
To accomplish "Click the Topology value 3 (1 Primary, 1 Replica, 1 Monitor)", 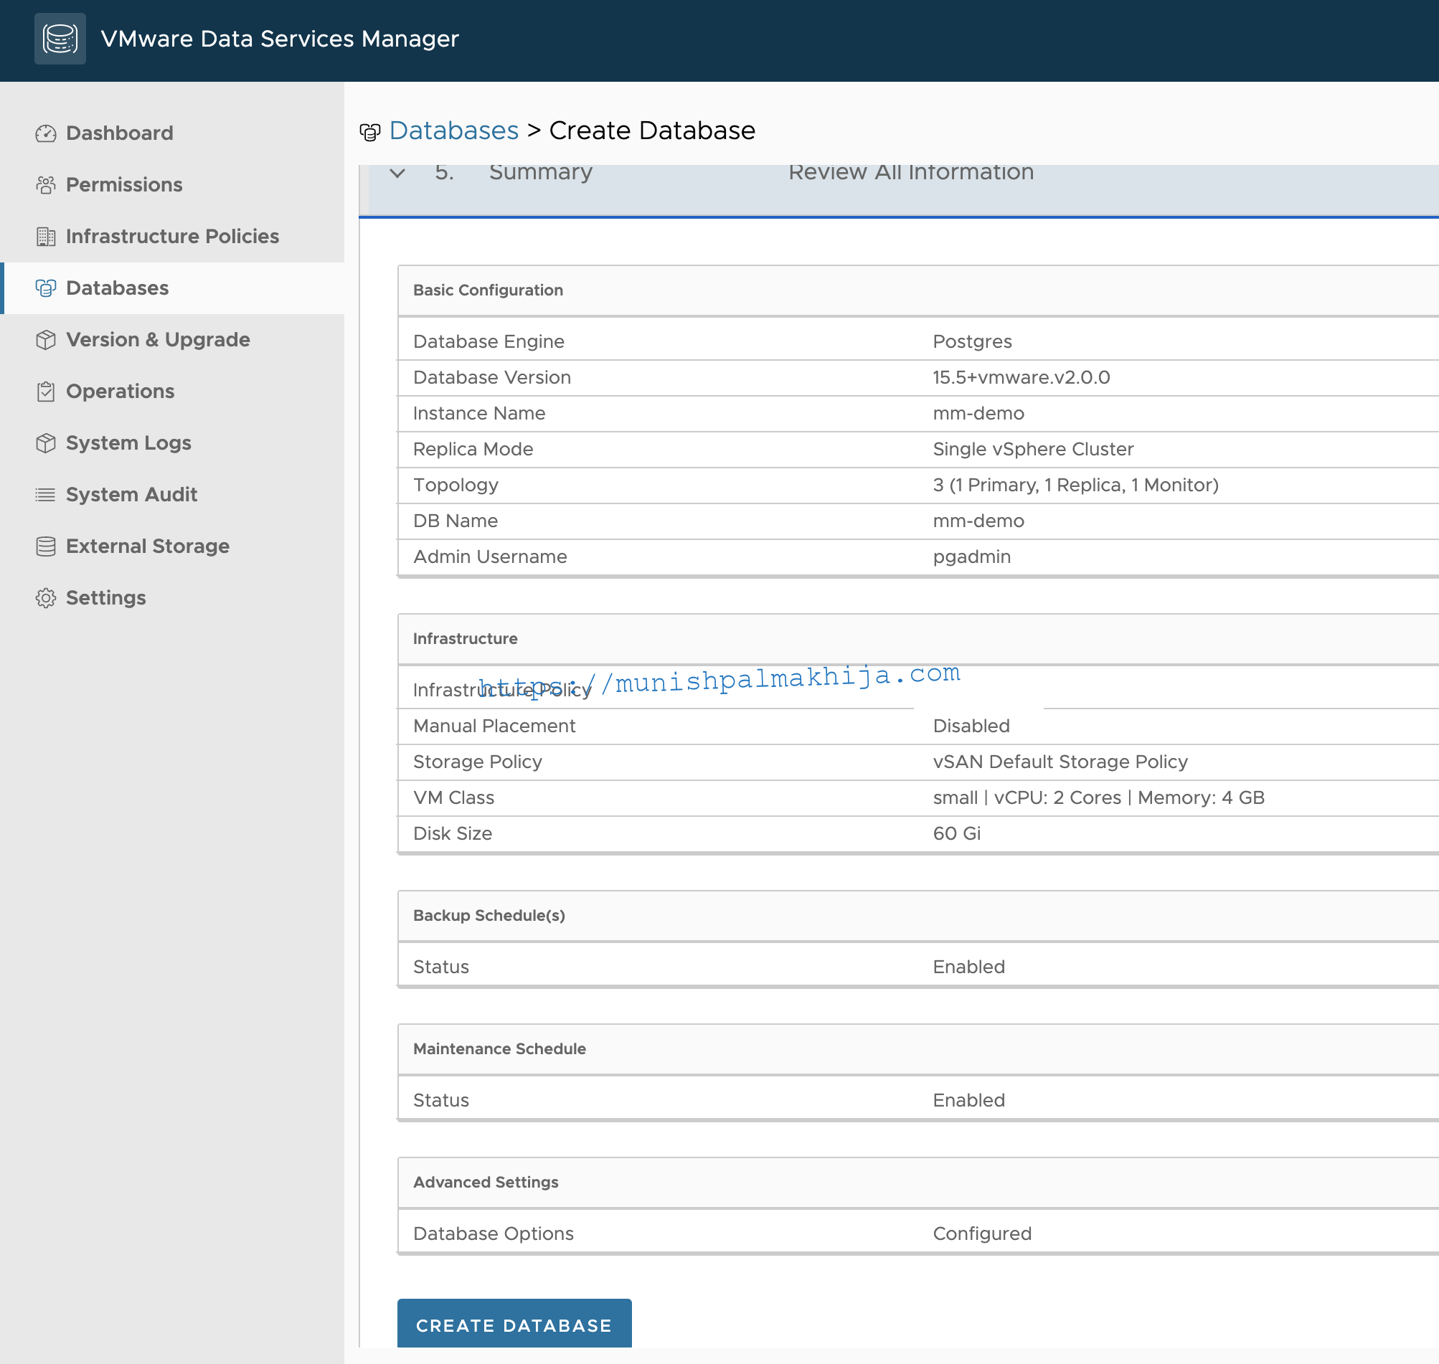I will [1075, 485].
